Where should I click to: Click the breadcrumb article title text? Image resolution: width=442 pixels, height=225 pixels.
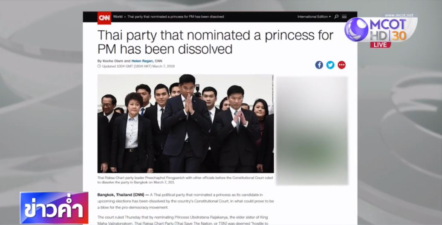coord(176,17)
